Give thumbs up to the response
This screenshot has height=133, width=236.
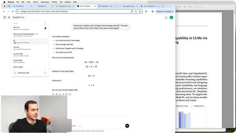[x=60, y=94]
